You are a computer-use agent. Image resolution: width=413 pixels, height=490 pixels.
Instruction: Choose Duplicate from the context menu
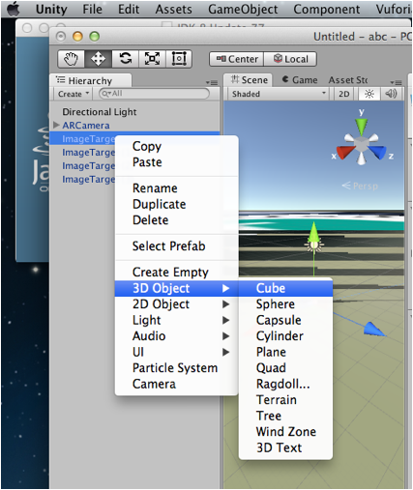pos(177,204)
